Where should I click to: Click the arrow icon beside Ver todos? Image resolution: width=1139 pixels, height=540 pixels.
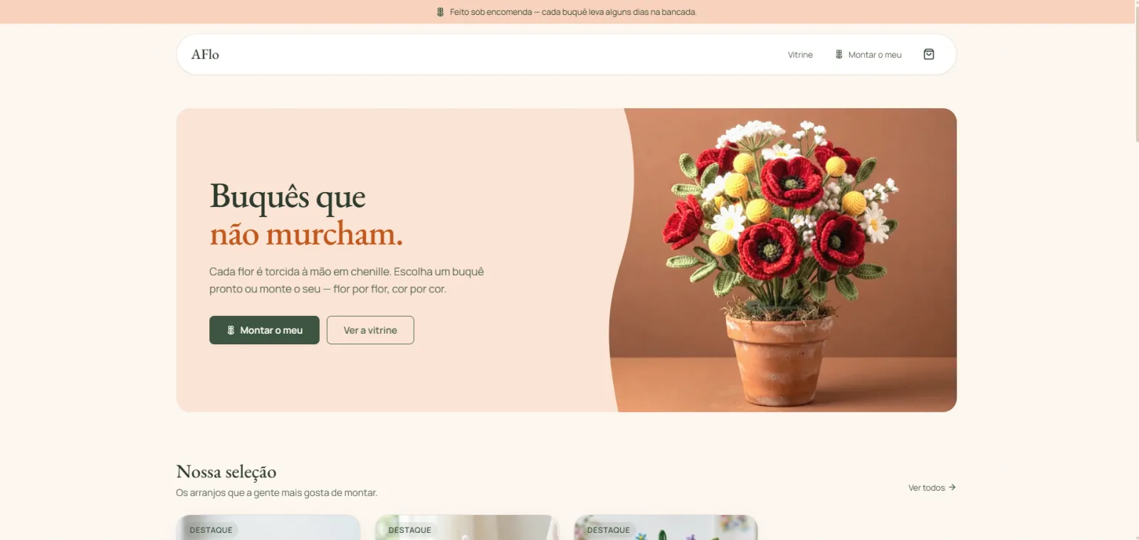click(952, 487)
